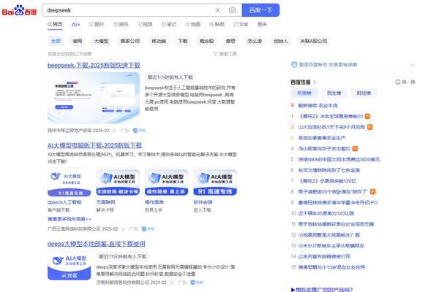Click the 操作简单 易上手 card image
The image size is (428, 292).
[167, 182]
